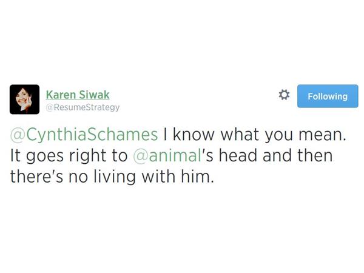This screenshot has width=364, height=273.
Task: Expand the cog options beside Following
Action: click(x=283, y=95)
